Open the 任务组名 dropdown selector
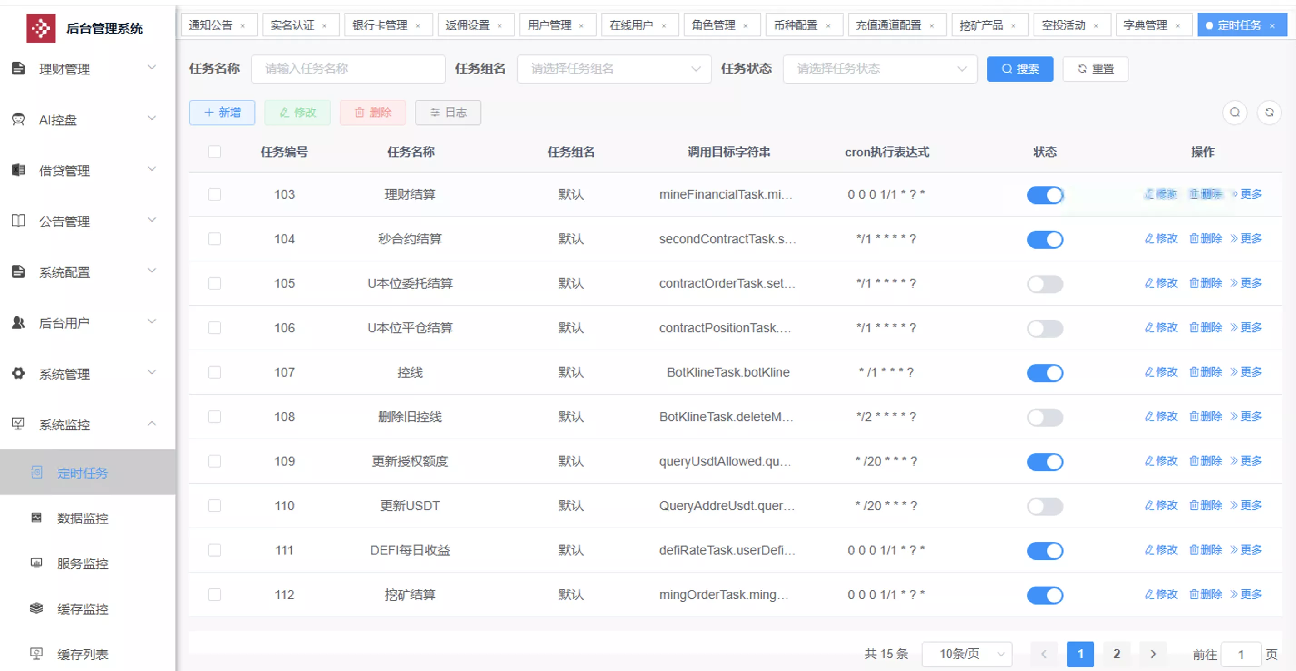 coord(613,69)
